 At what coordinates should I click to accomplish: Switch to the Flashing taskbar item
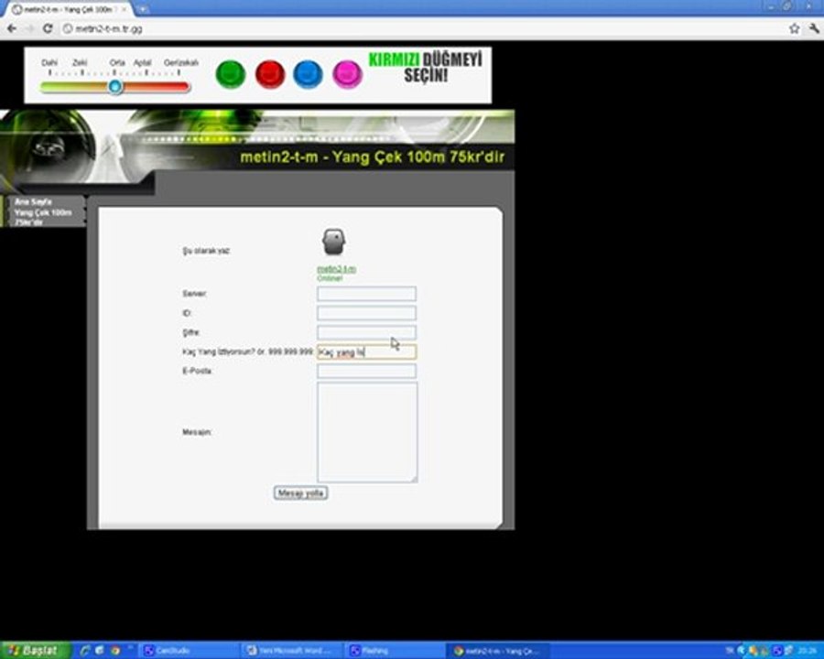[396, 651]
